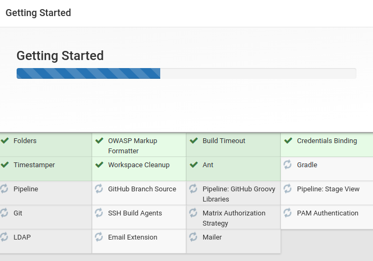Click the pending sync icon beside LDAP
The width and height of the screenshot is (373, 261).
(4, 237)
